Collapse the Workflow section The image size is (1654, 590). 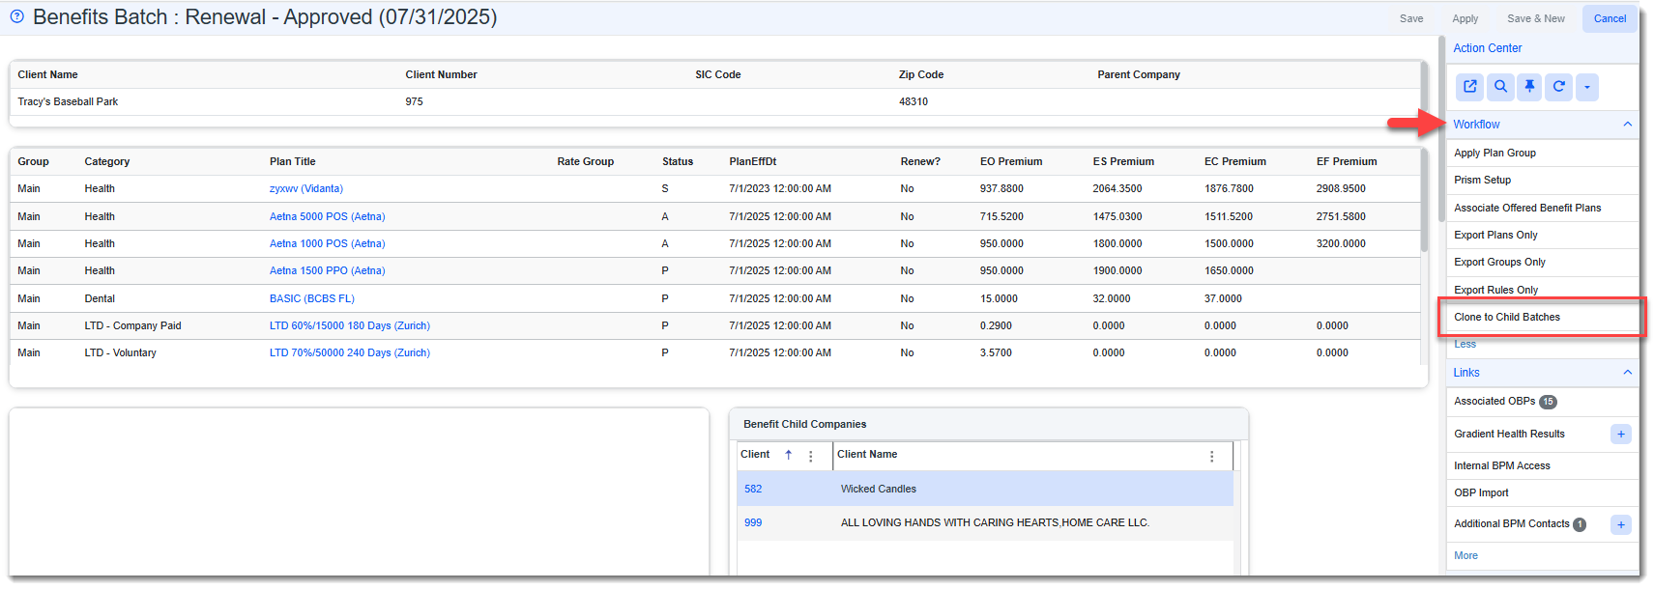[1627, 125]
